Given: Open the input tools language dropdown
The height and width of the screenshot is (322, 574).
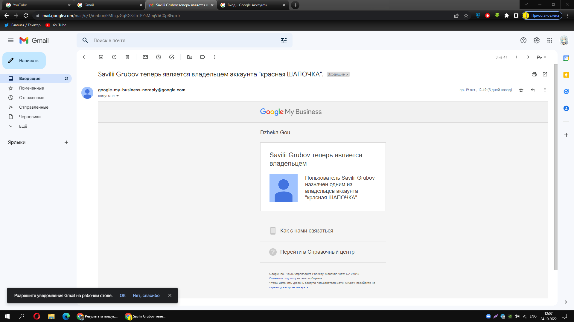Looking at the screenshot, I should (x=541, y=57).
